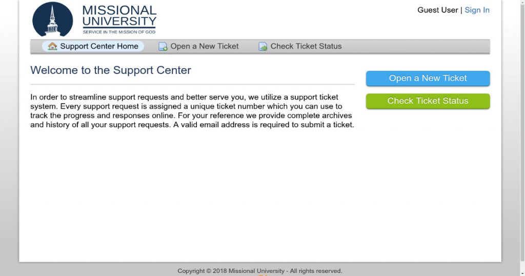Click the Welcome to the Support Center heading

[111, 70]
